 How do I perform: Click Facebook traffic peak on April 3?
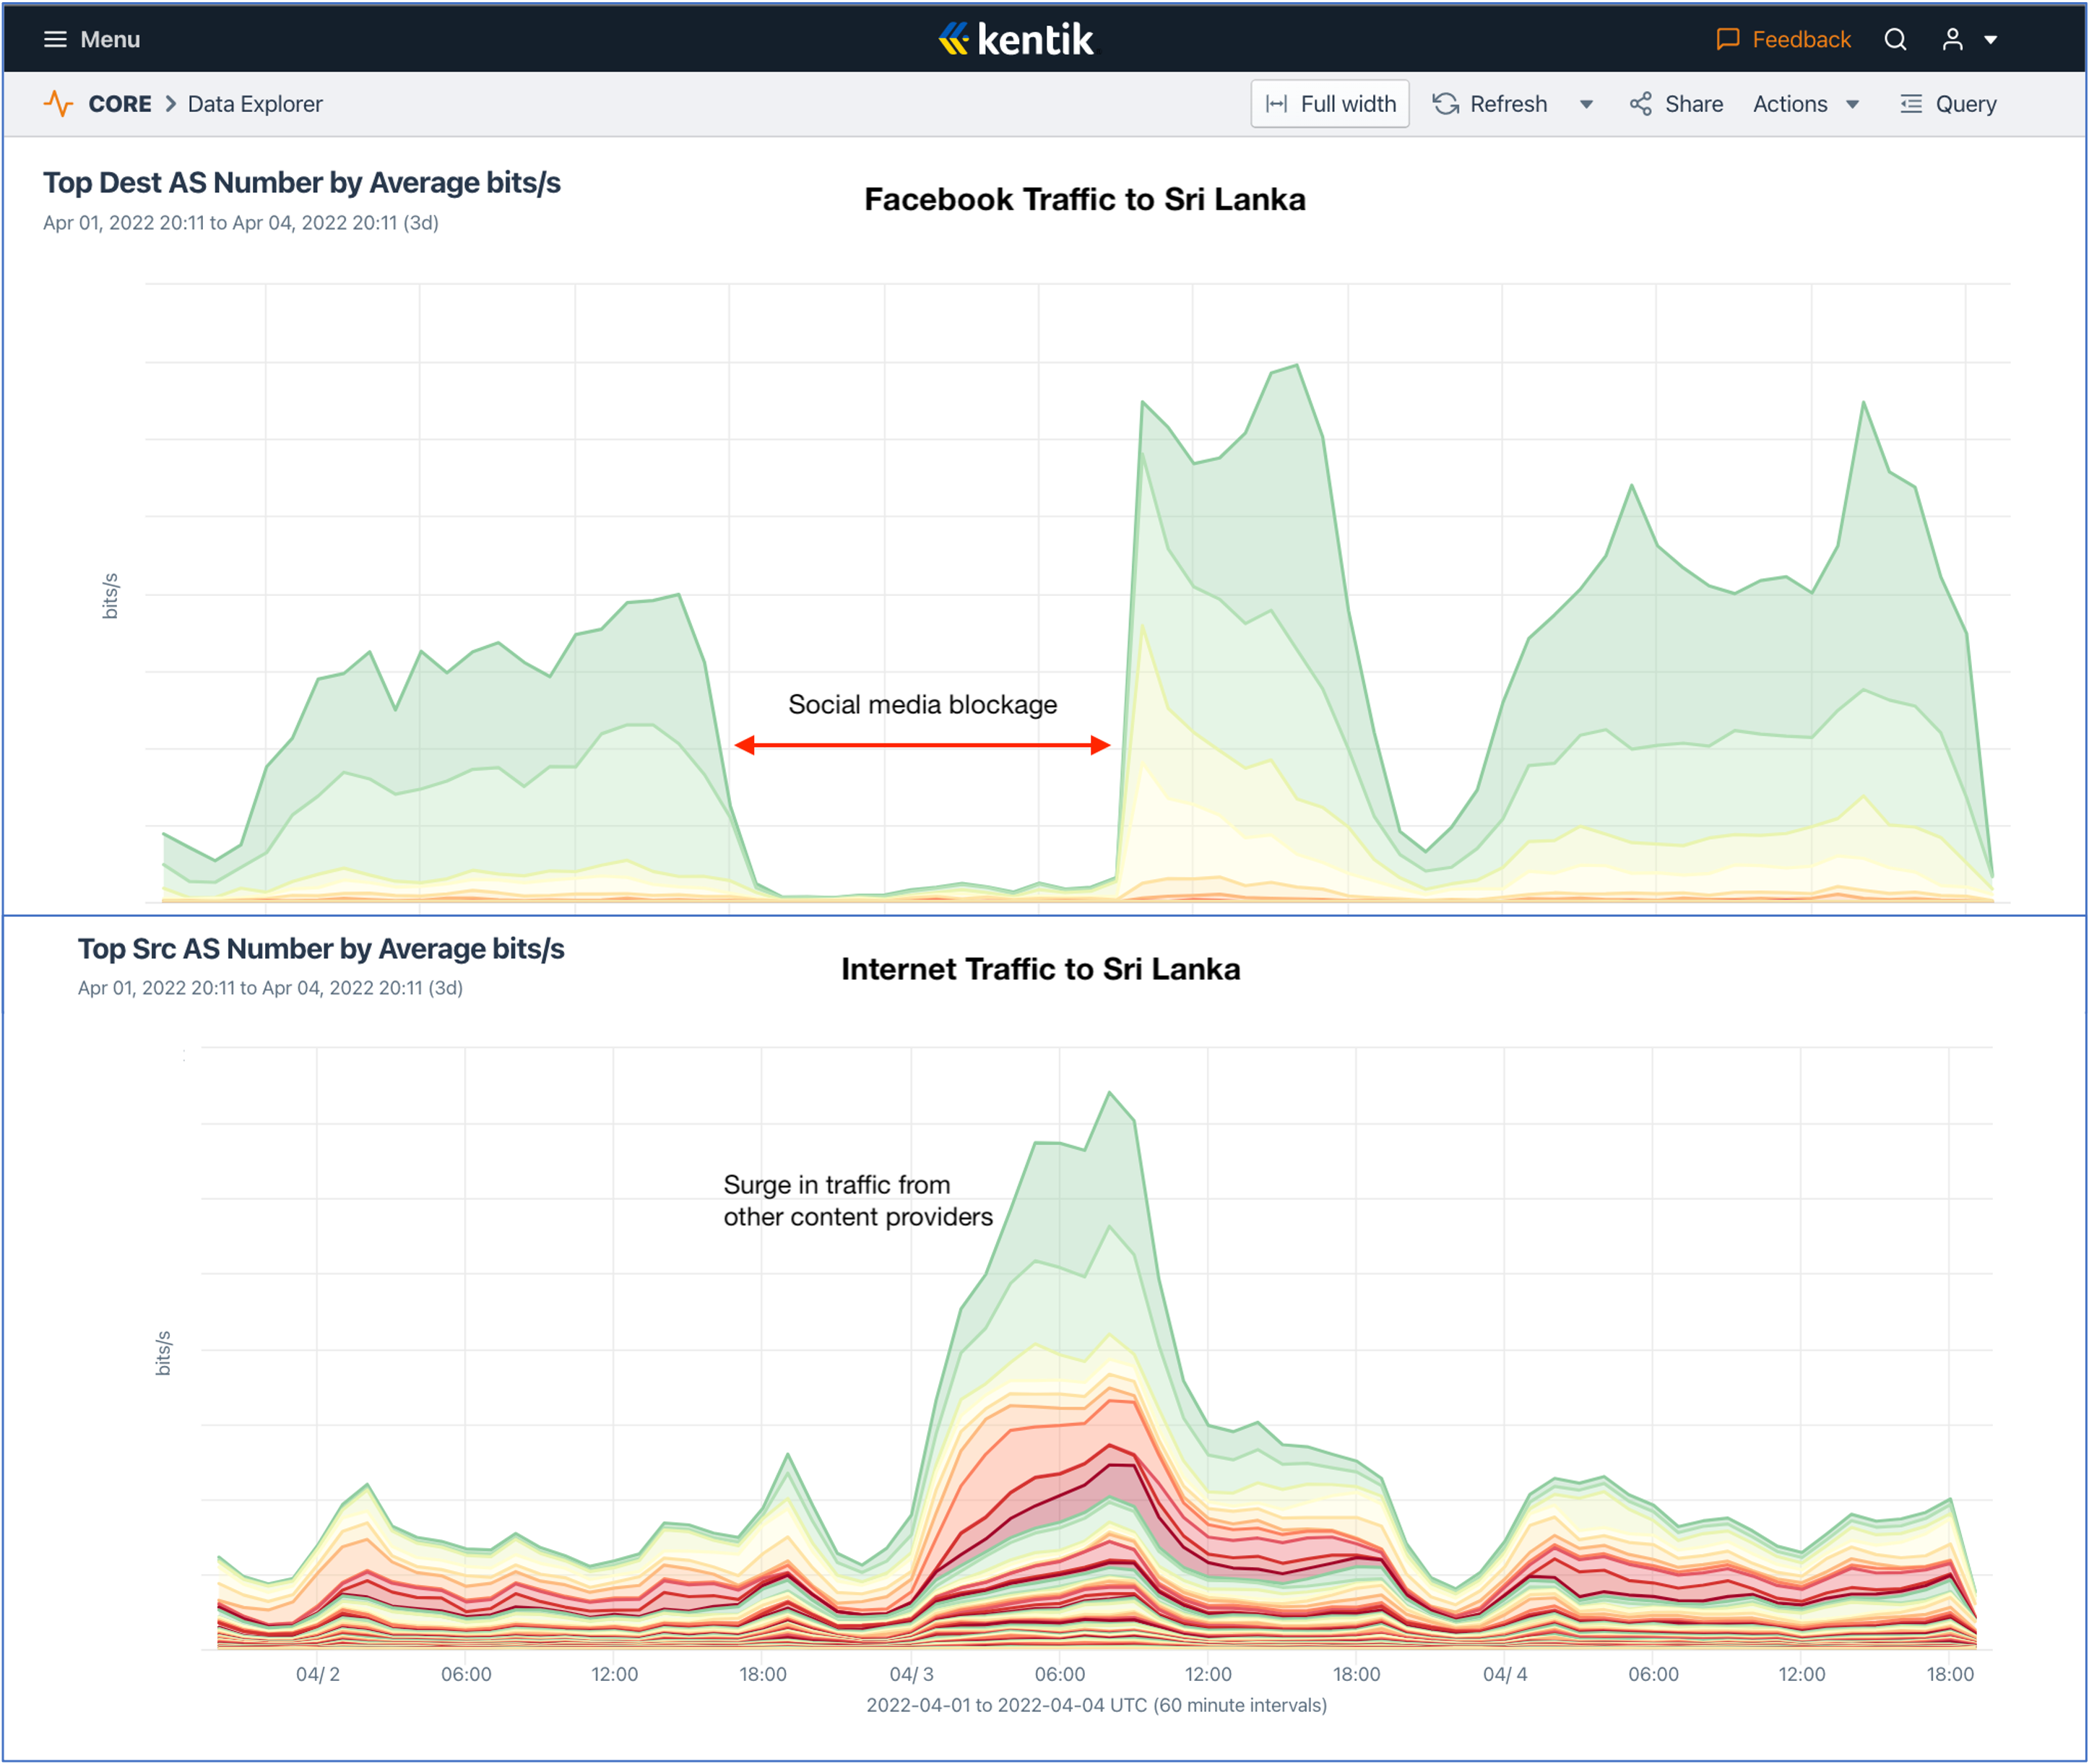[1296, 367]
